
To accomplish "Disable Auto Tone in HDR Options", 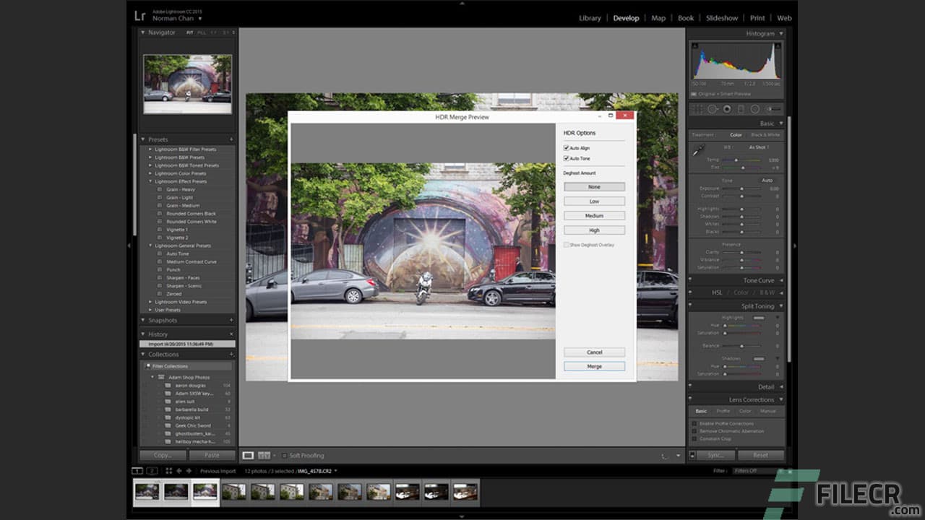I will pos(567,158).
